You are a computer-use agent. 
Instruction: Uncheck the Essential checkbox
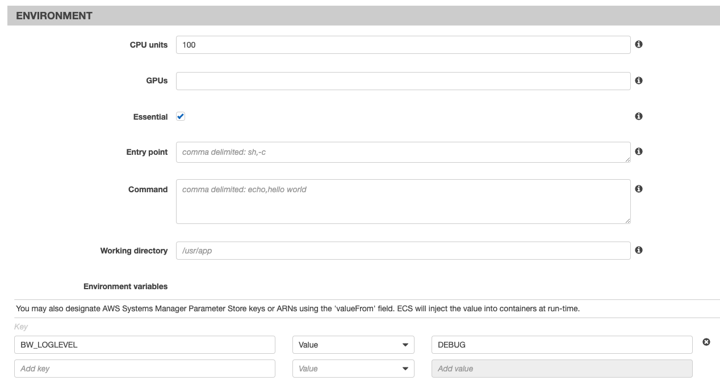[181, 116]
